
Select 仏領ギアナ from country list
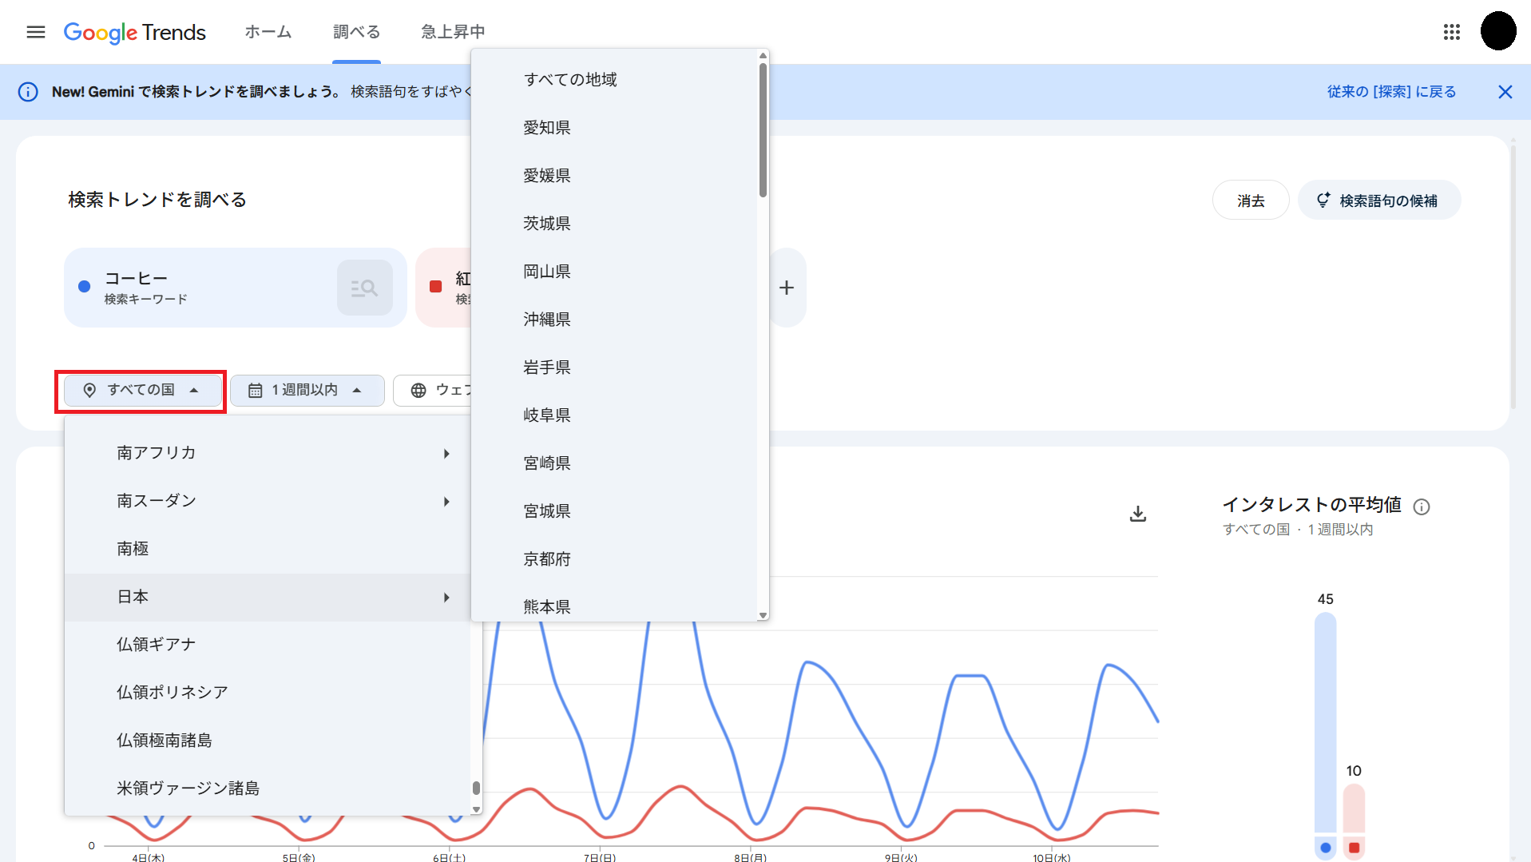pos(268,645)
